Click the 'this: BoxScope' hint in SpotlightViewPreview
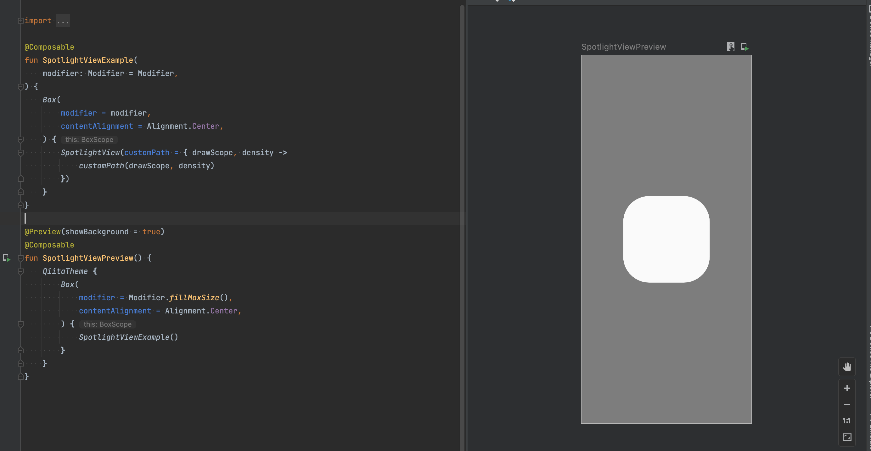 [107, 324]
